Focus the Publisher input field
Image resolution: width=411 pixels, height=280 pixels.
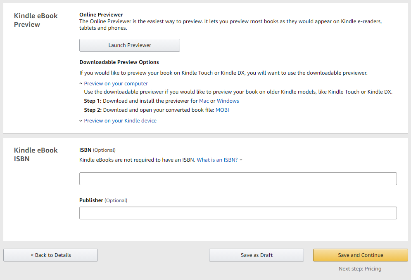pos(238,213)
